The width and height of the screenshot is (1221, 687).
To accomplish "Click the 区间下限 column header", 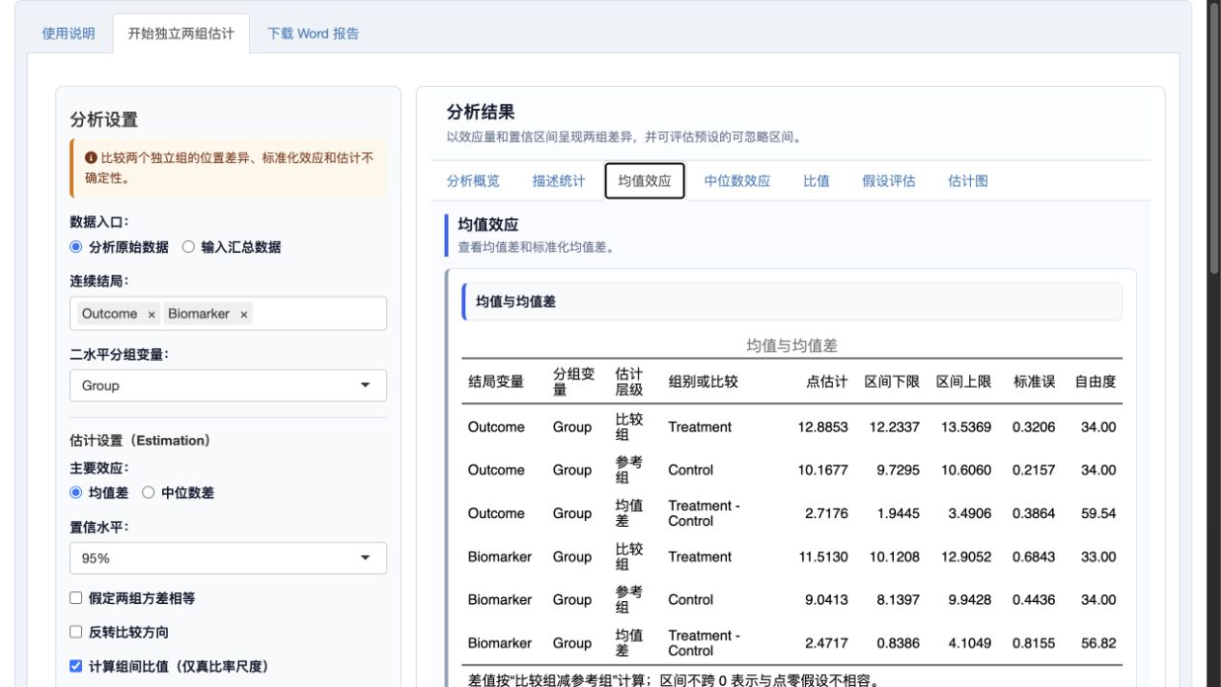I will pyautogui.click(x=892, y=381).
